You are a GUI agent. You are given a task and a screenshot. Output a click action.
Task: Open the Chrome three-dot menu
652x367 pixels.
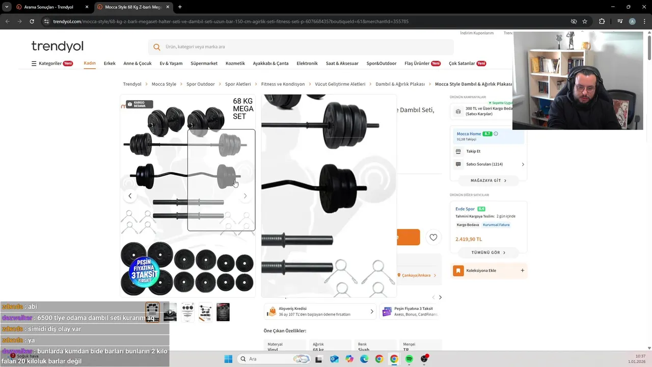pyautogui.click(x=644, y=21)
